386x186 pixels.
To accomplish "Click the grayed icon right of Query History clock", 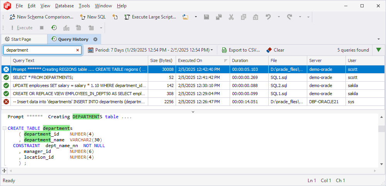I will tap(66, 28).
